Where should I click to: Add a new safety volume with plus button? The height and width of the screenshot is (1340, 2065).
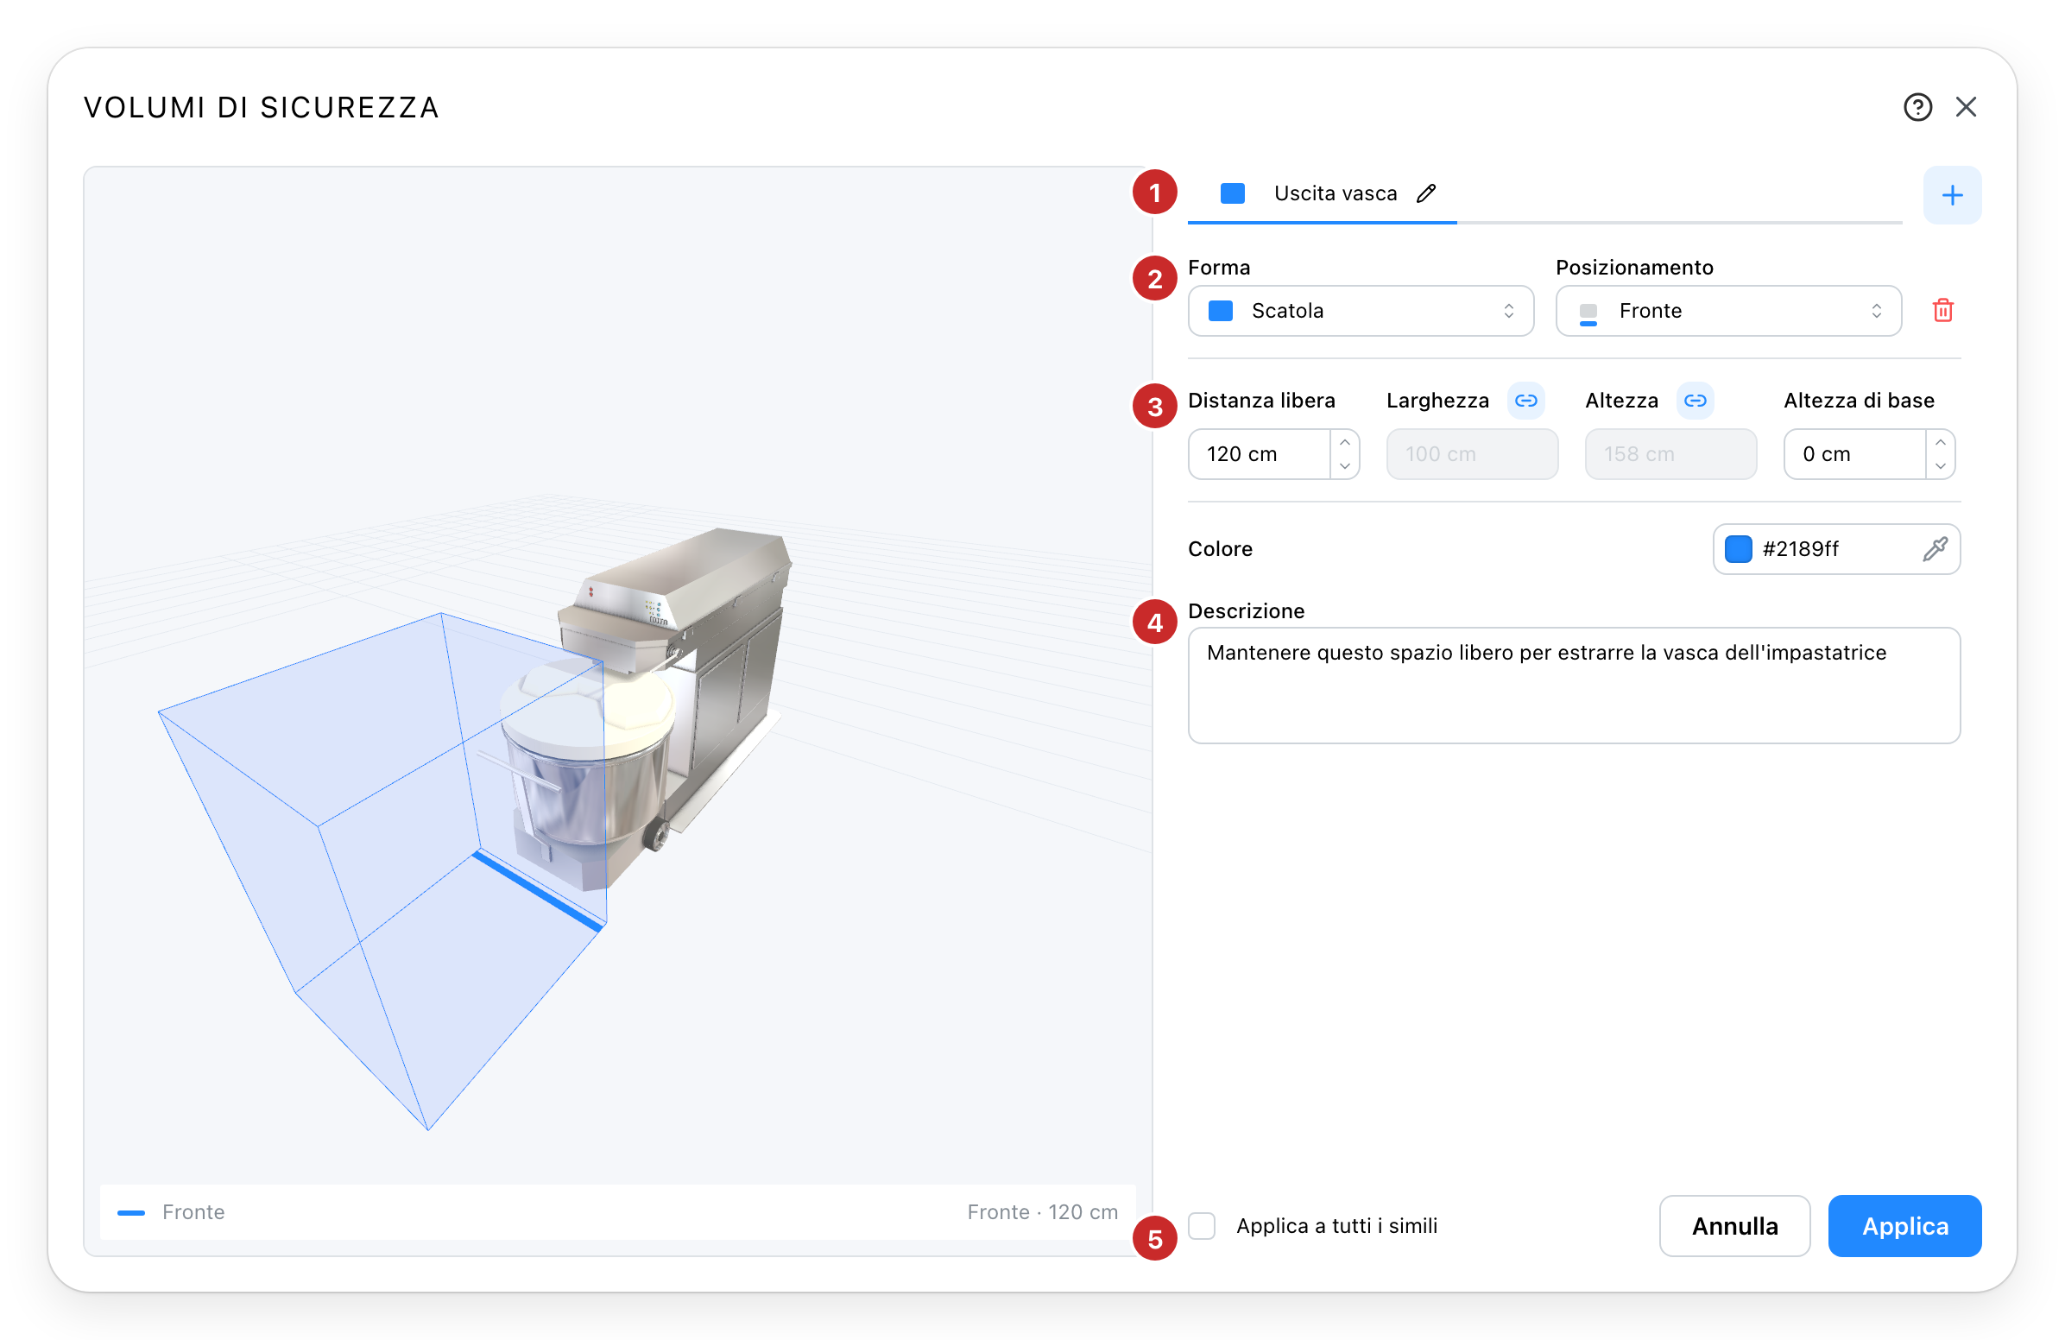(1952, 195)
